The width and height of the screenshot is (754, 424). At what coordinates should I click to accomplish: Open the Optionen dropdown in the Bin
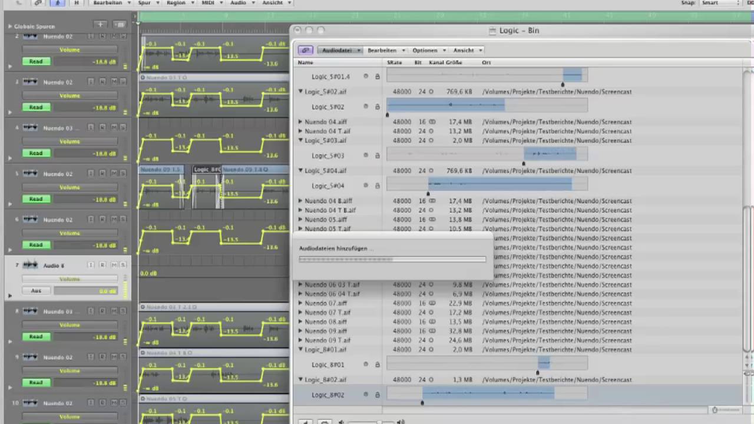click(429, 50)
